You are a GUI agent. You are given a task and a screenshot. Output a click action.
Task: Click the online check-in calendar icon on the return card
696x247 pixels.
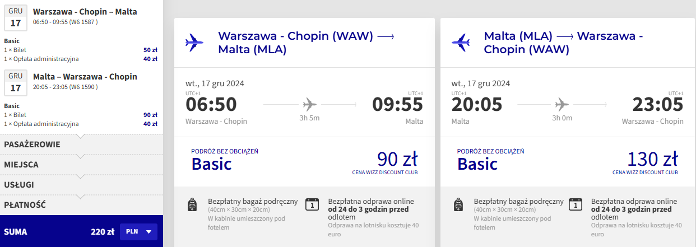[x=574, y=204]
